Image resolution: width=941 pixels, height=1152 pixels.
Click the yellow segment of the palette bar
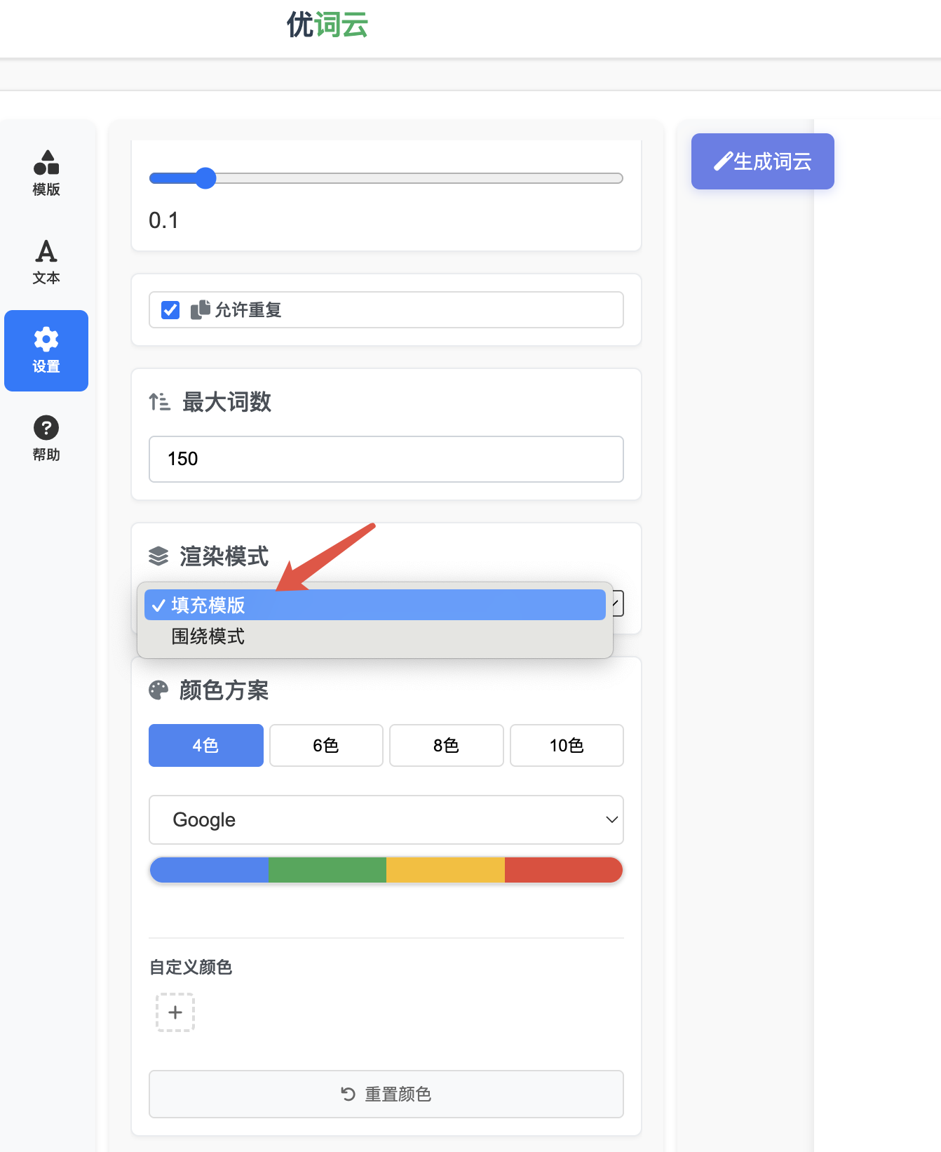445,870
